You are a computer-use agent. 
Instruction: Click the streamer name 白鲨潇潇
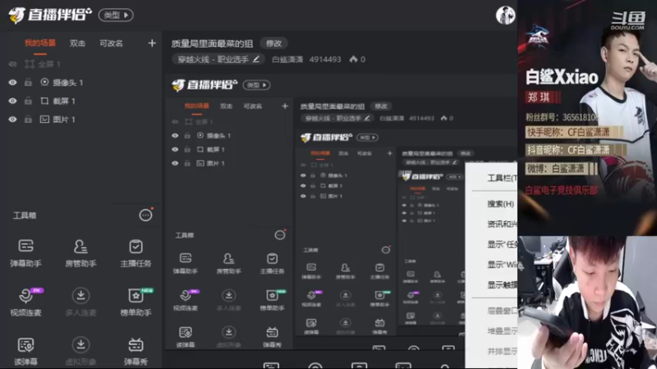(x=287, y=59)
